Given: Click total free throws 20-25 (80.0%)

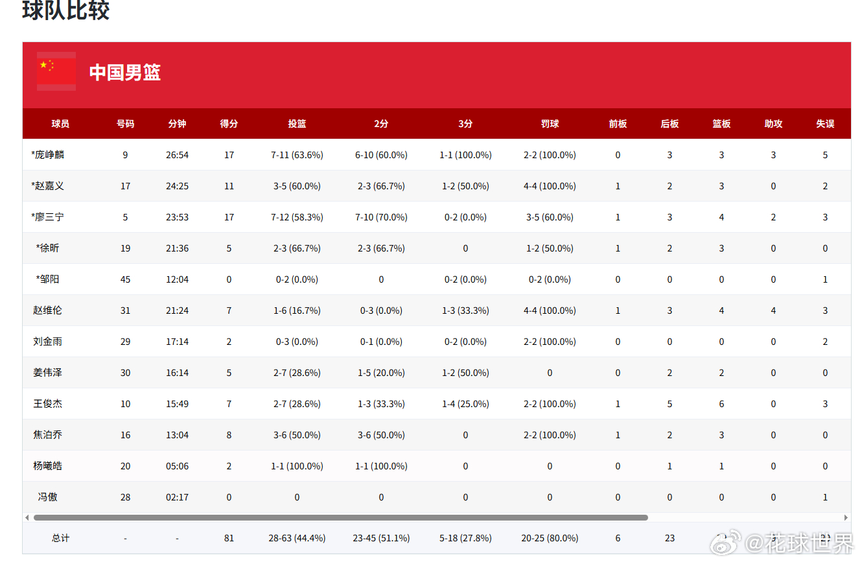Looking at the screenshot, I should [550, 538].
